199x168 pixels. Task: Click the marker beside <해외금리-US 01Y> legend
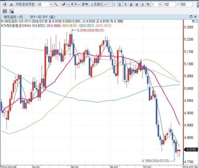[x=2, y=21]
